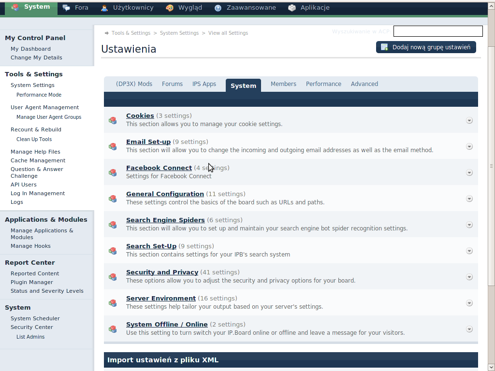495x371 pixels.
Task: Expand options menu for Server Environment row
Action: pos(469,303)
